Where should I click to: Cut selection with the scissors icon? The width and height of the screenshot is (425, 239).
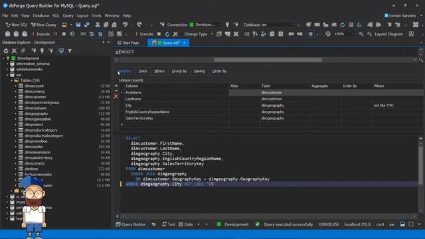[98, 25]
